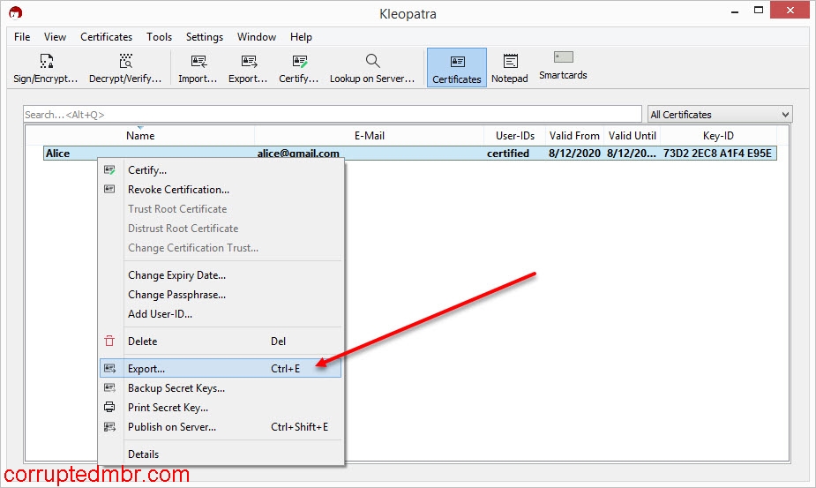
Task: Click the Sign/Encrypt toolbar icon
Action: point(46,68)
